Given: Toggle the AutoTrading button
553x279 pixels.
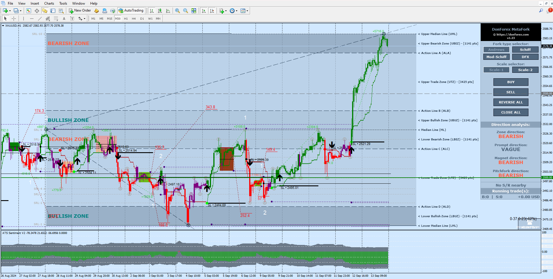Looking at the screenshot, I should [131, 11].
